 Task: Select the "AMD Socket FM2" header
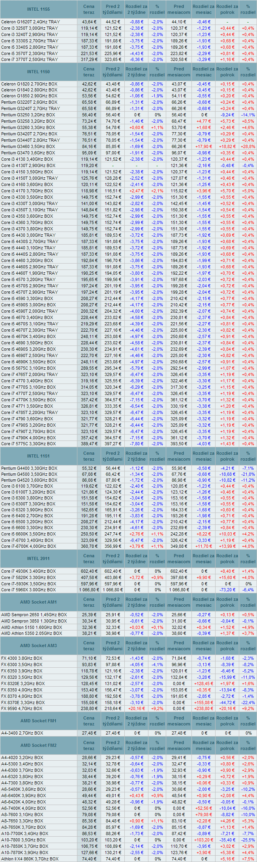(38, 745)
